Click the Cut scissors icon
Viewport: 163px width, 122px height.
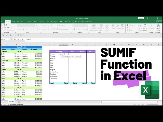[x=5, y=25]
